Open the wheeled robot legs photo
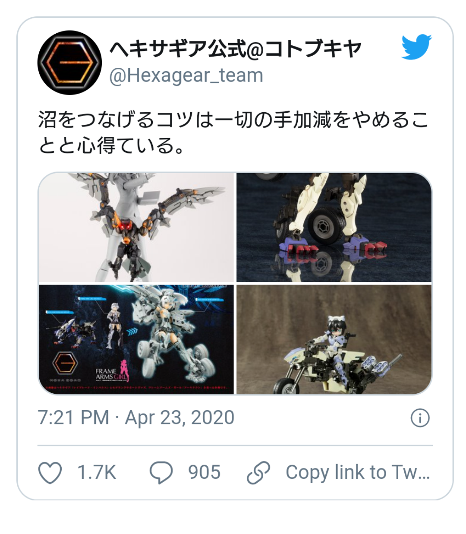The height and width of the screenshot is (534, 466). click(334, 227)
